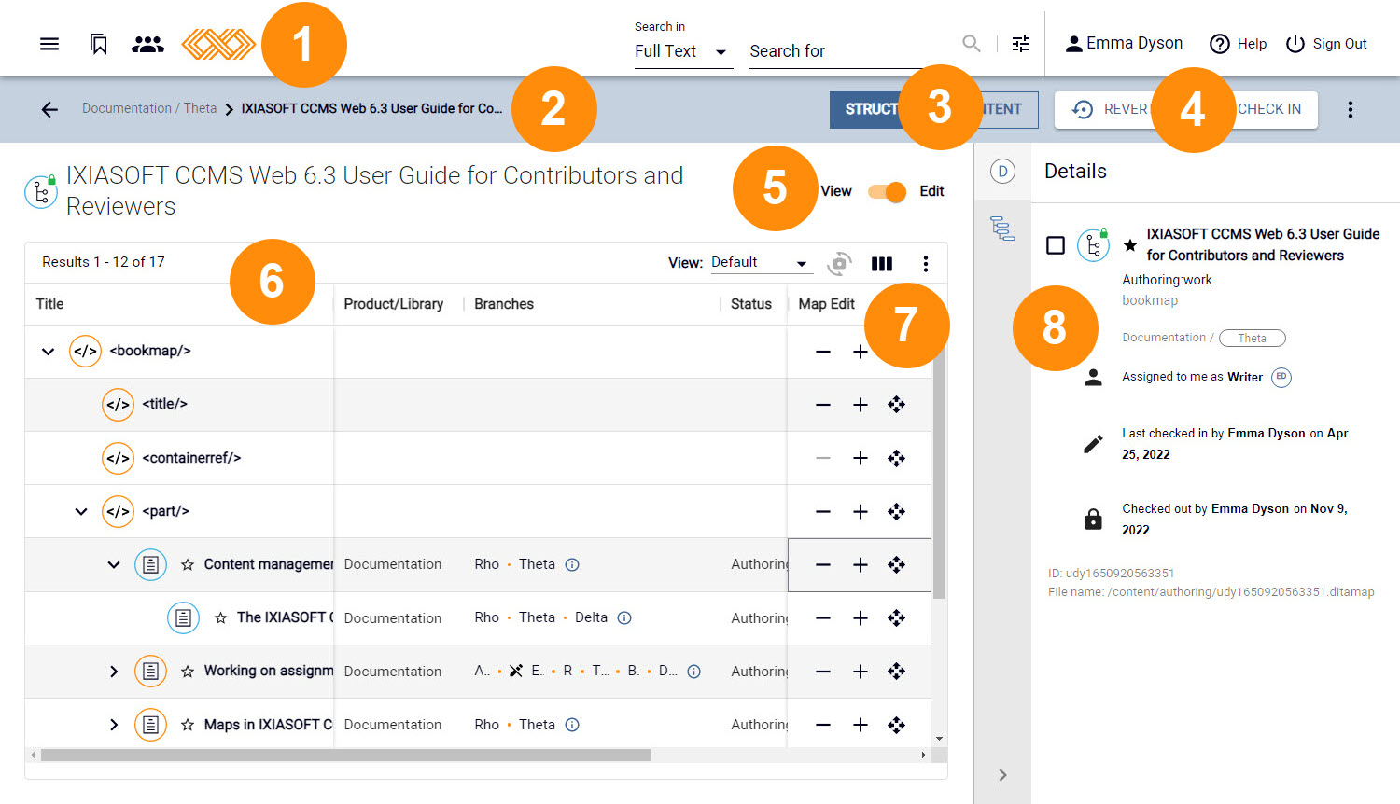Move the containerref element using move icon

[x=897, y=458]
